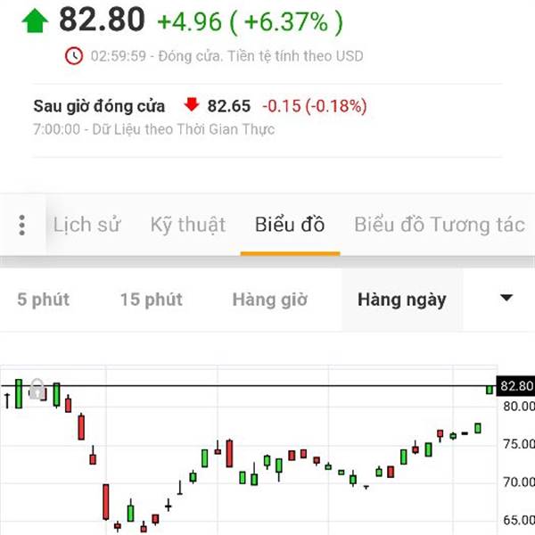Open the three-dot more options menu
Image resolution: width=535 pixels, height=535 pixels.
pos(22,225)
